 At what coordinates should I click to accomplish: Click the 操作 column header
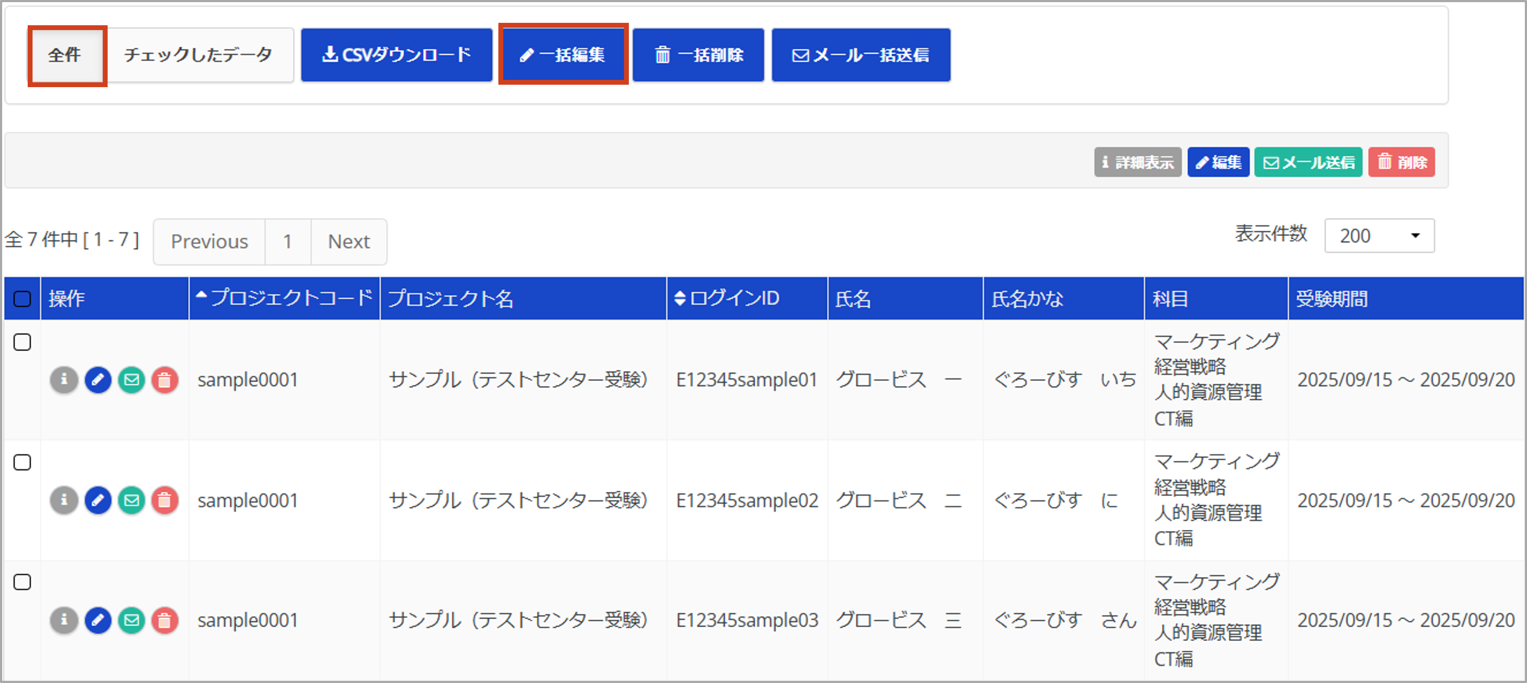pyautogui.click(x=115, y=298)
